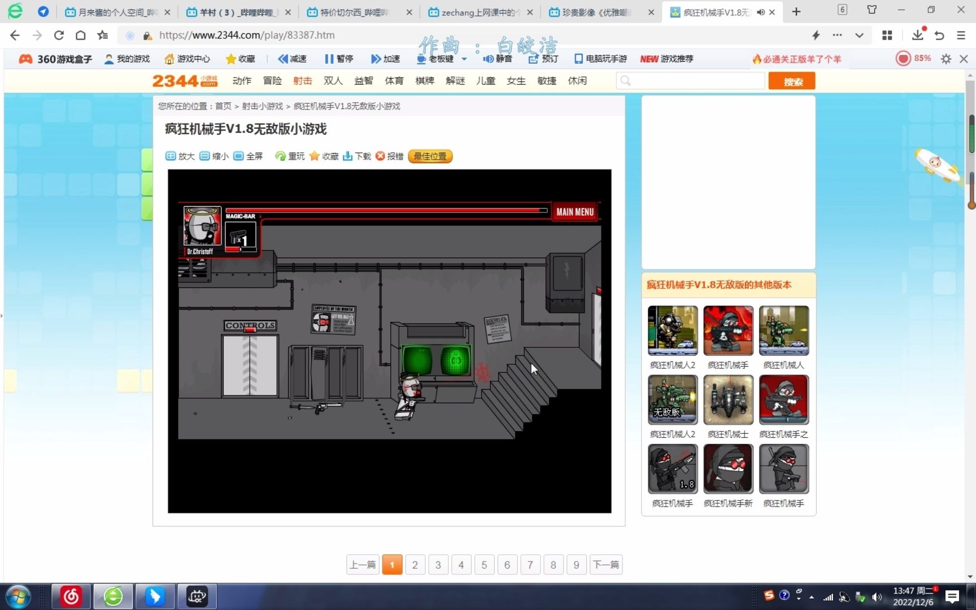
Task: Go to page 9 in pagination
Action: pyautogui.click(x=576, y=565)
